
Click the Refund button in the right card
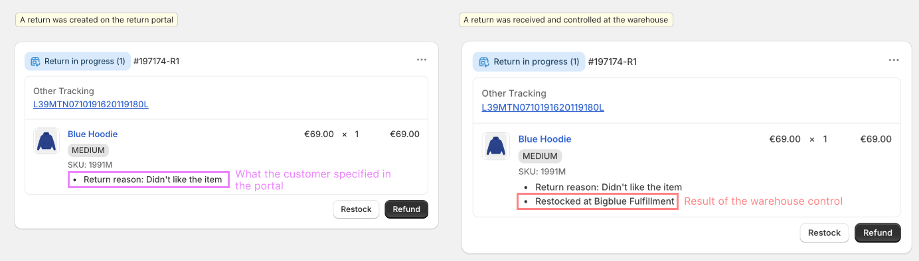(878, 233)
